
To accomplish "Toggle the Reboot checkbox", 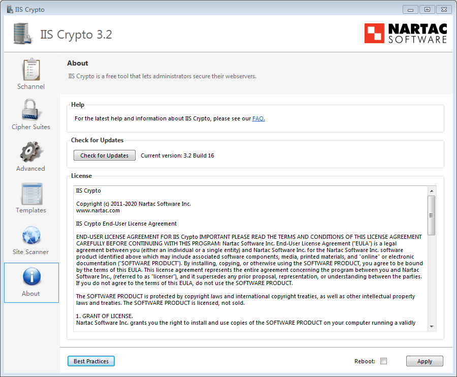I will (384, 361).
